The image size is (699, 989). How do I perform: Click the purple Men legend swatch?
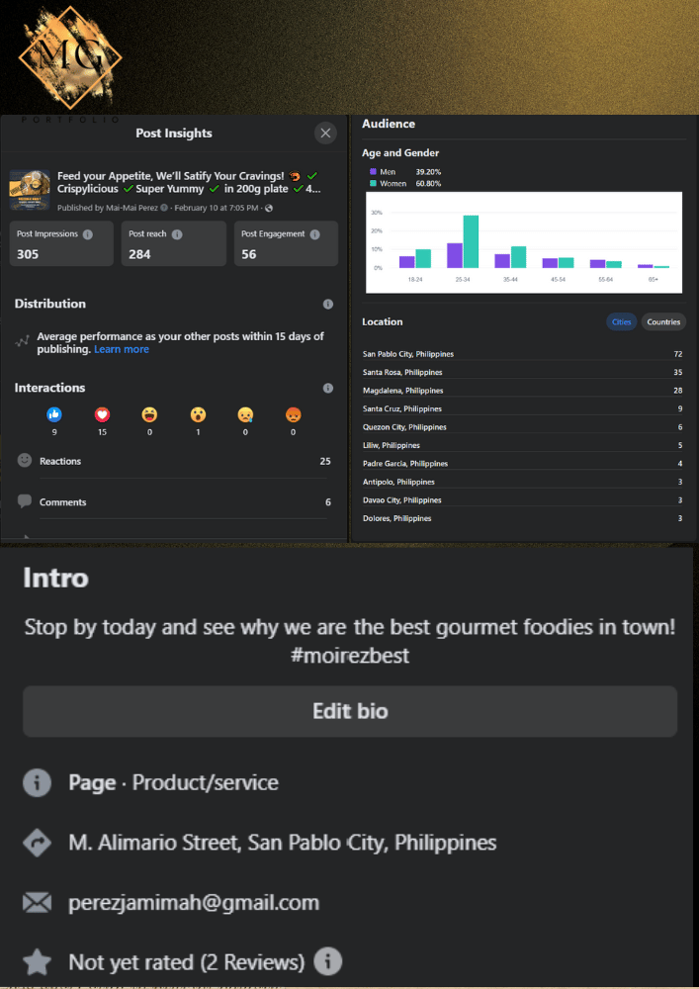pos(372,172)
